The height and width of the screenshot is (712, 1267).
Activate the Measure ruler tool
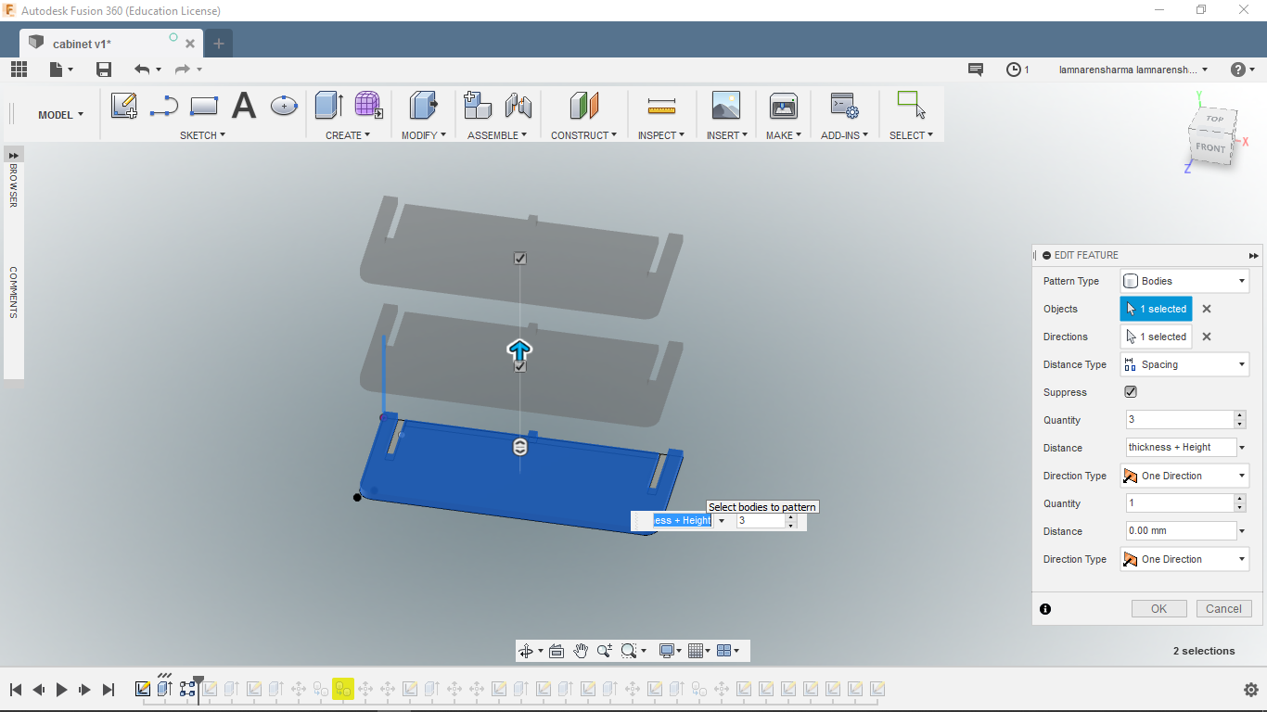click(x=661, y=106)
